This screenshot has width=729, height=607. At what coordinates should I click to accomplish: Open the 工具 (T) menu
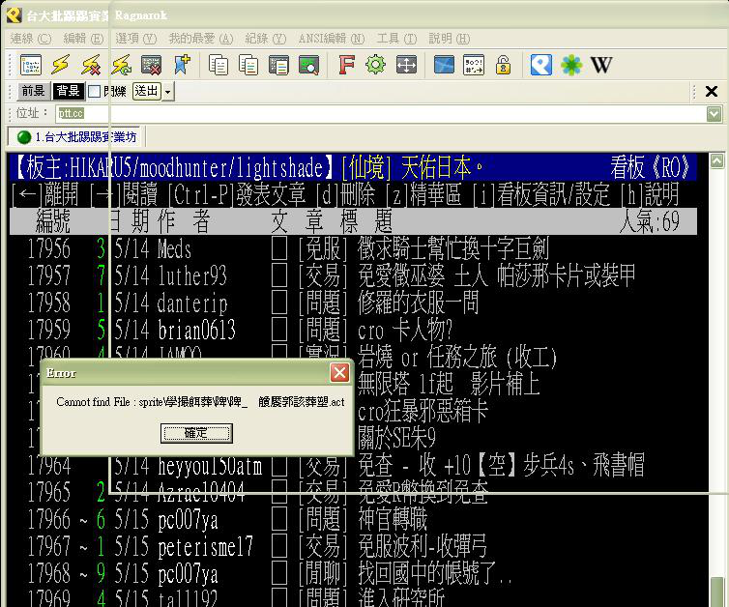pyautogui.click(x=396, y=39)
